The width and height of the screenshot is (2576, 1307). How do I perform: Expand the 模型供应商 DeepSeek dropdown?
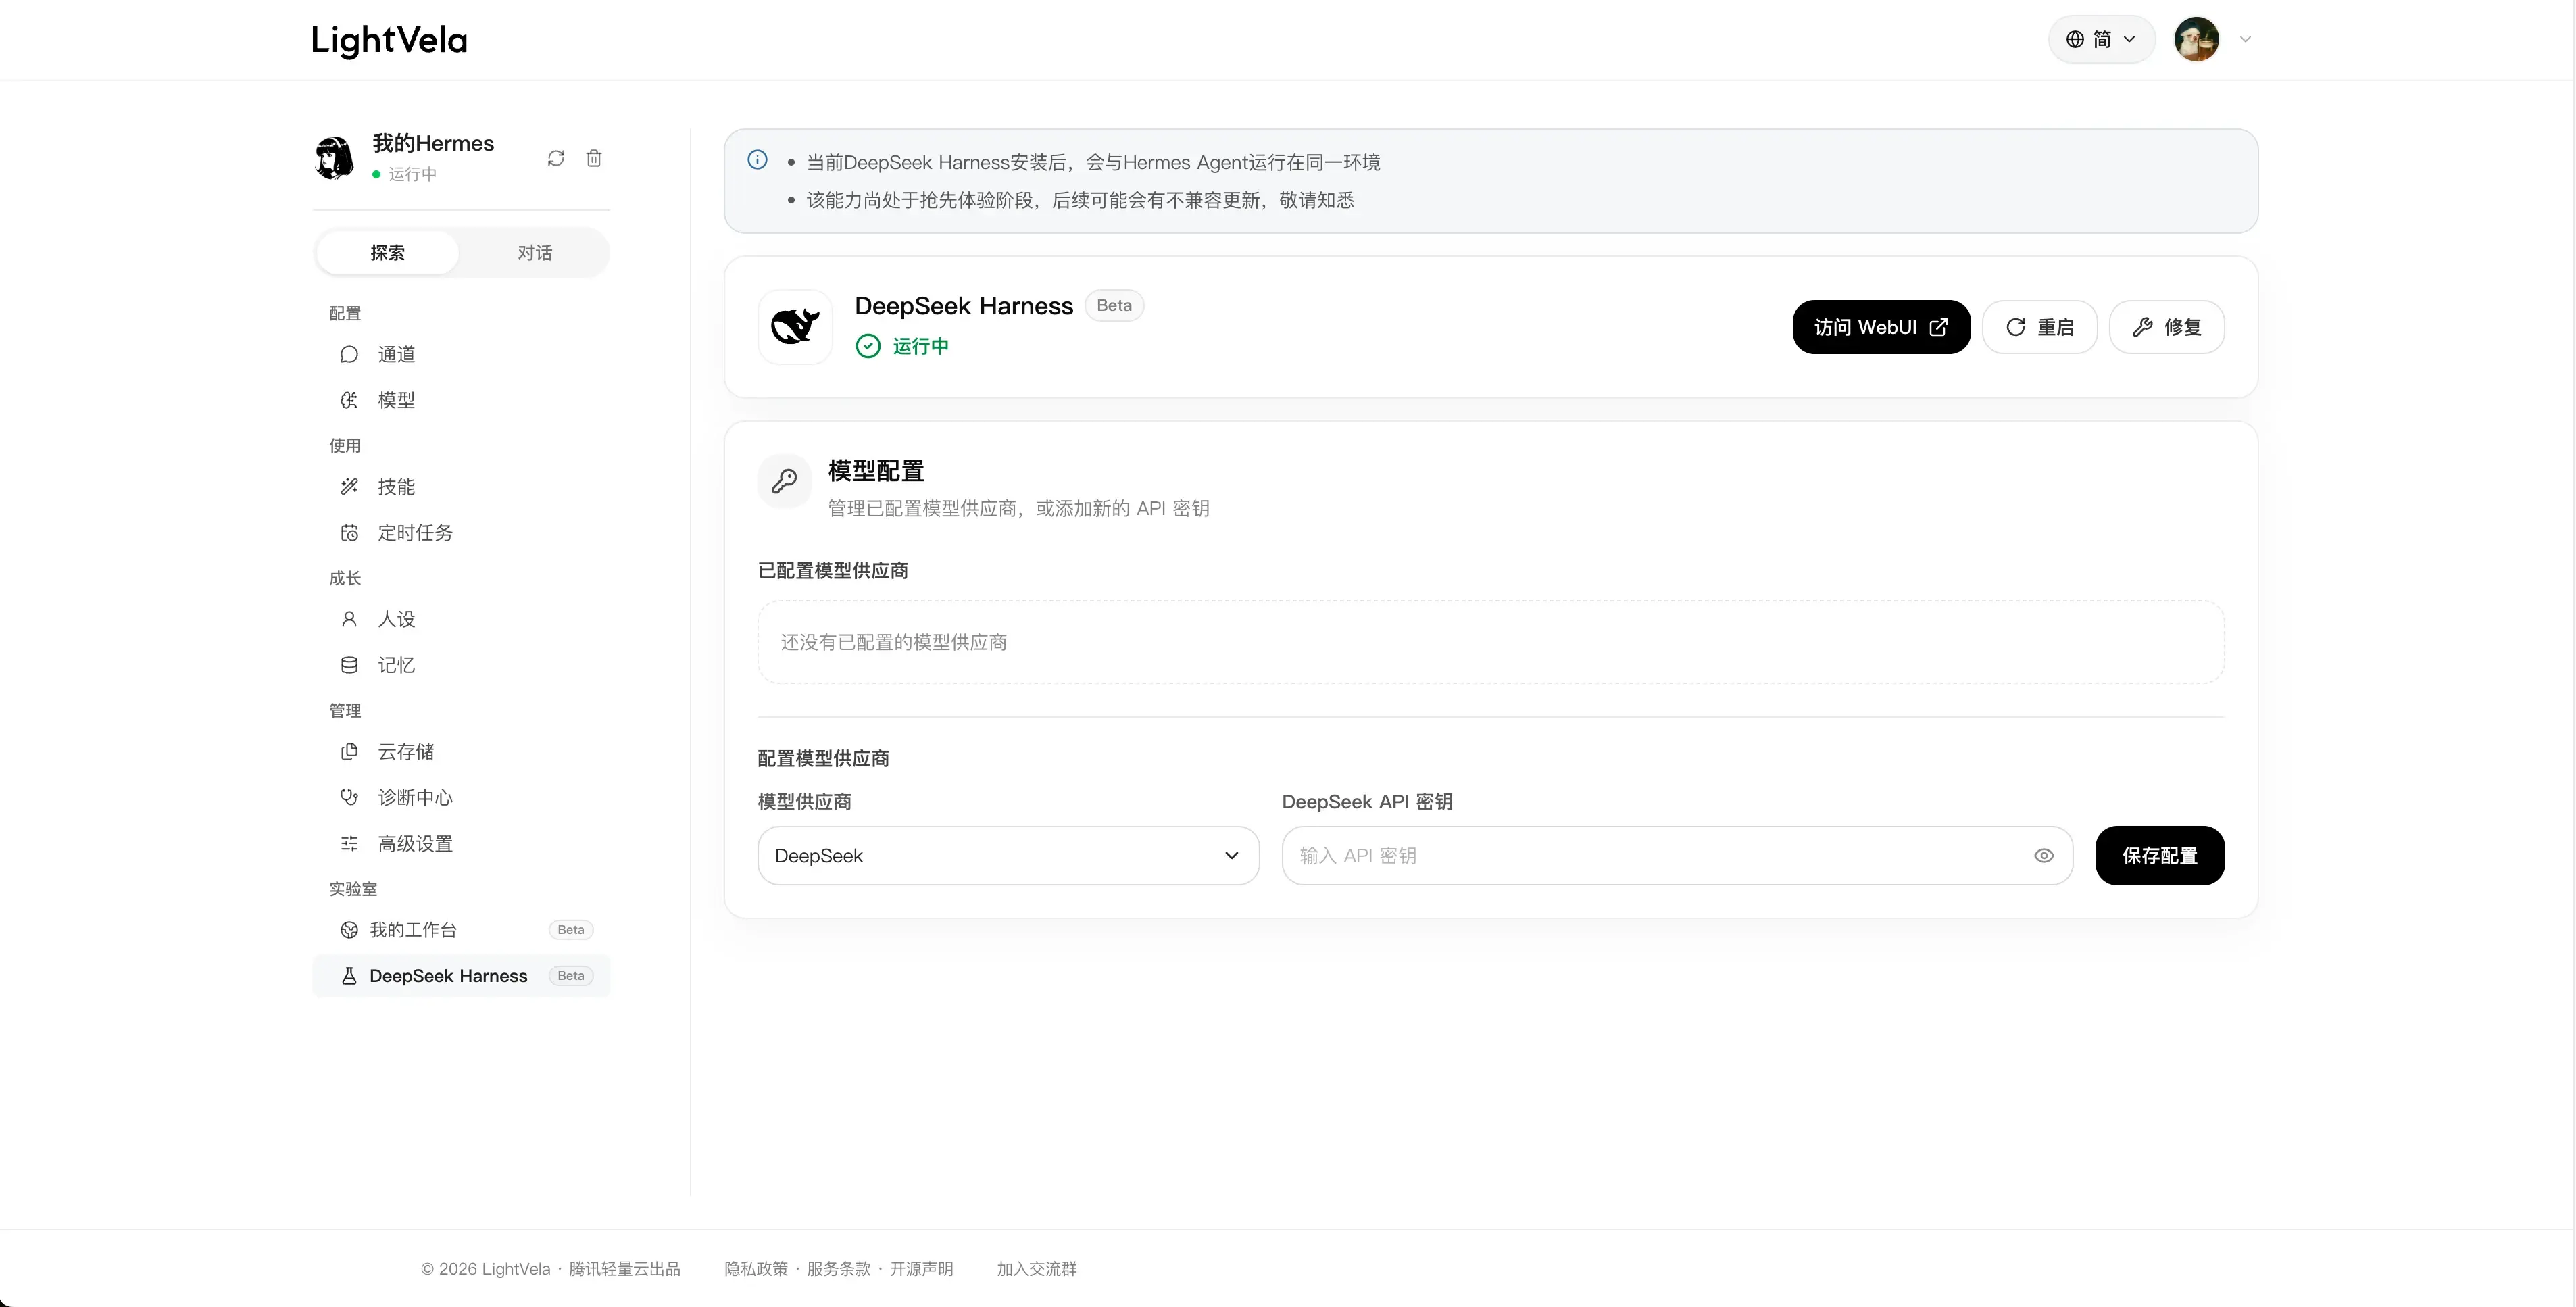tap(1008, 856)
